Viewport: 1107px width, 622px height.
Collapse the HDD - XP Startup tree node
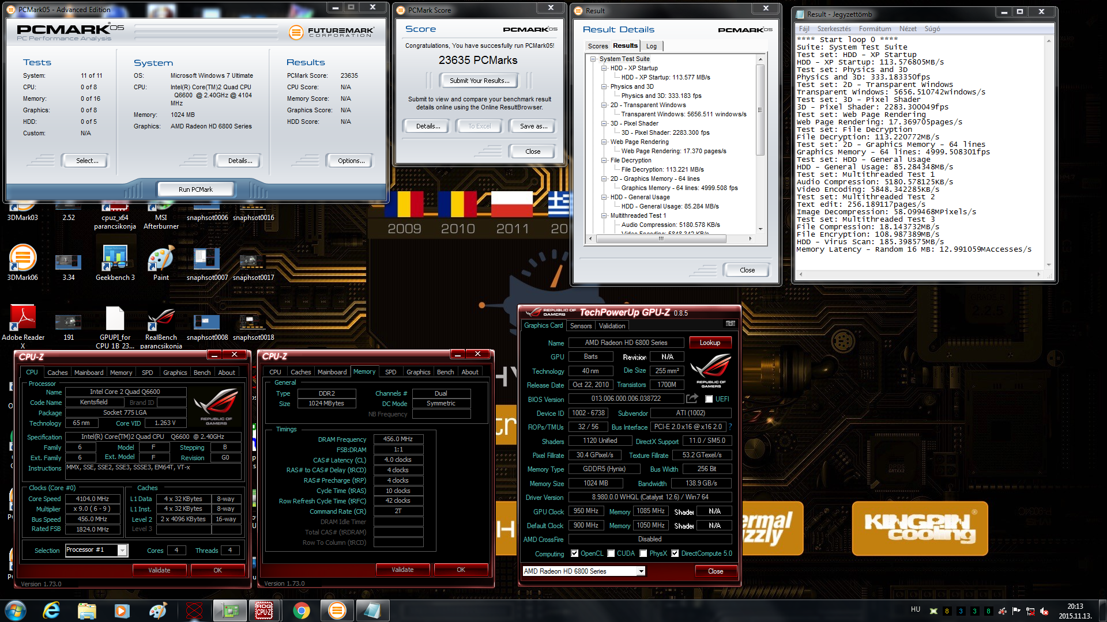(x=604, y=68)
